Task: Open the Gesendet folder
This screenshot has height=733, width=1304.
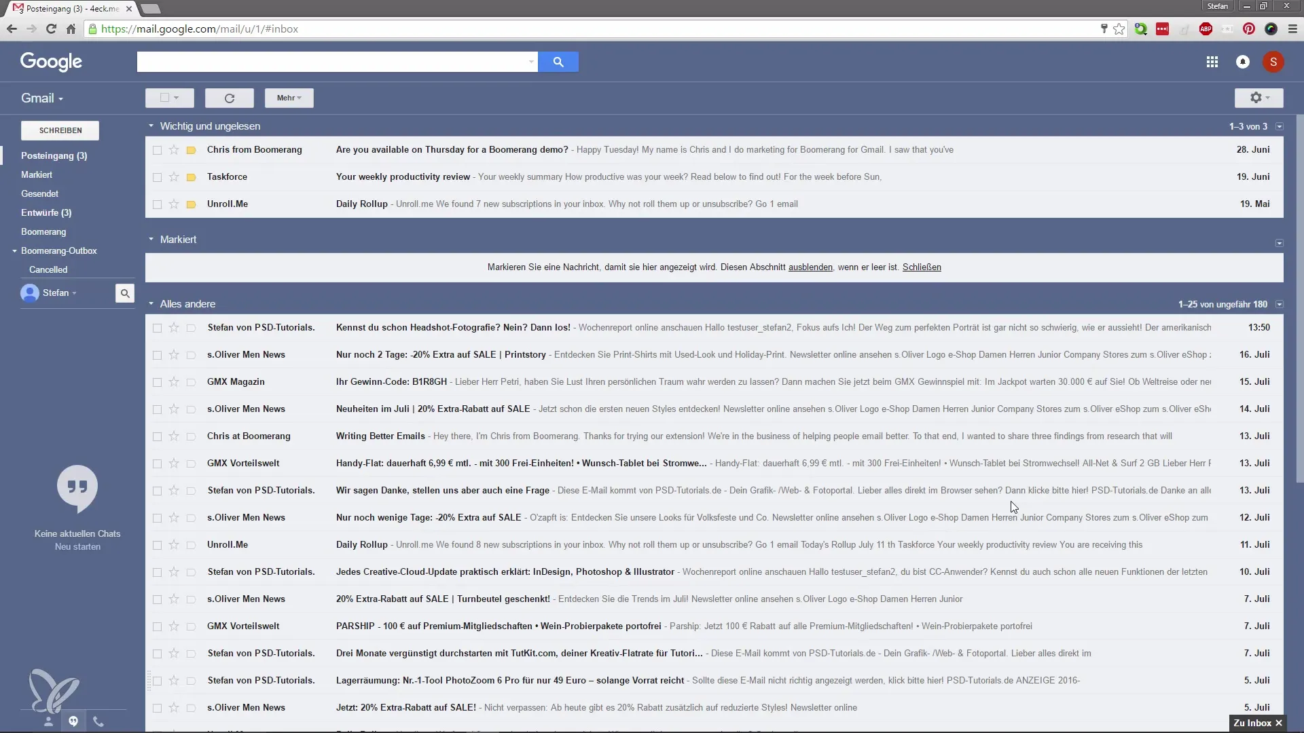Action: pos(40,193)
